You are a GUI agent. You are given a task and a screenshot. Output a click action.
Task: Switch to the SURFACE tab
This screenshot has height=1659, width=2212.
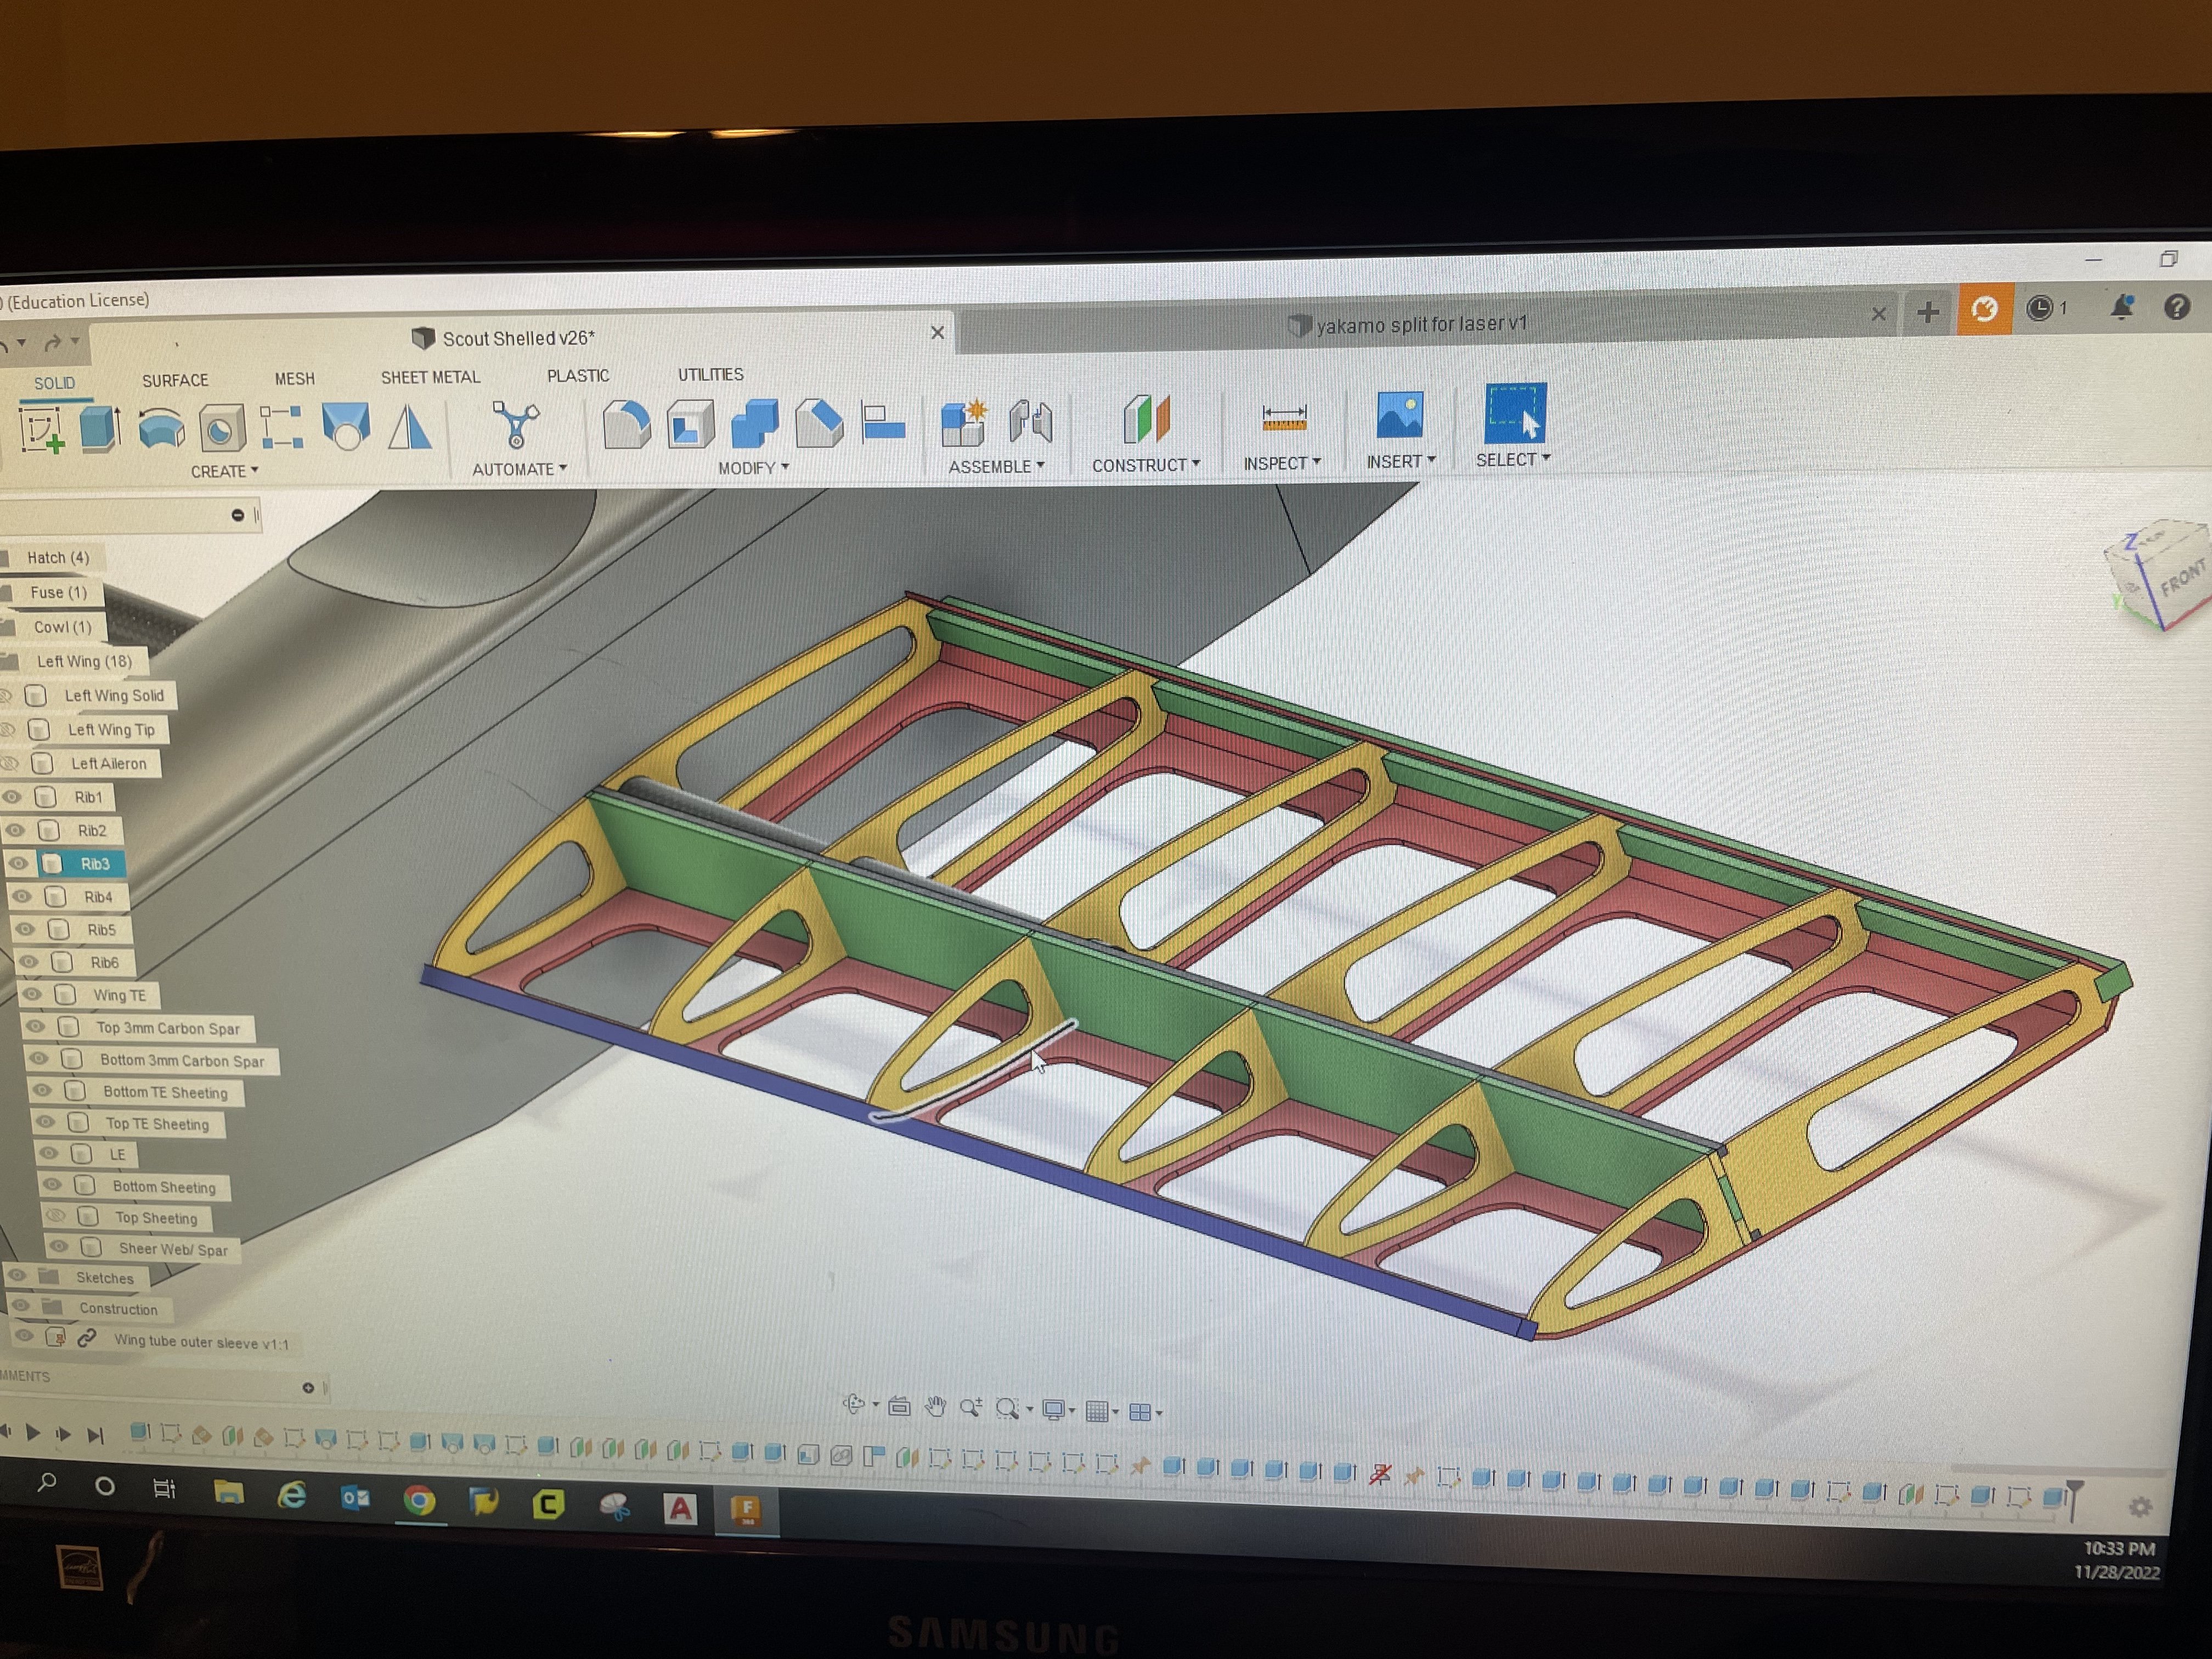175,380
